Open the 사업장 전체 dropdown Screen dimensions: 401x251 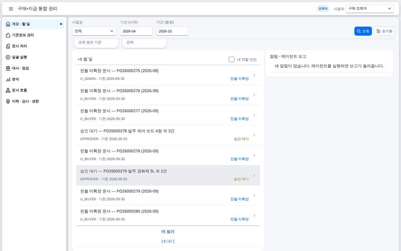pos(94,31)
